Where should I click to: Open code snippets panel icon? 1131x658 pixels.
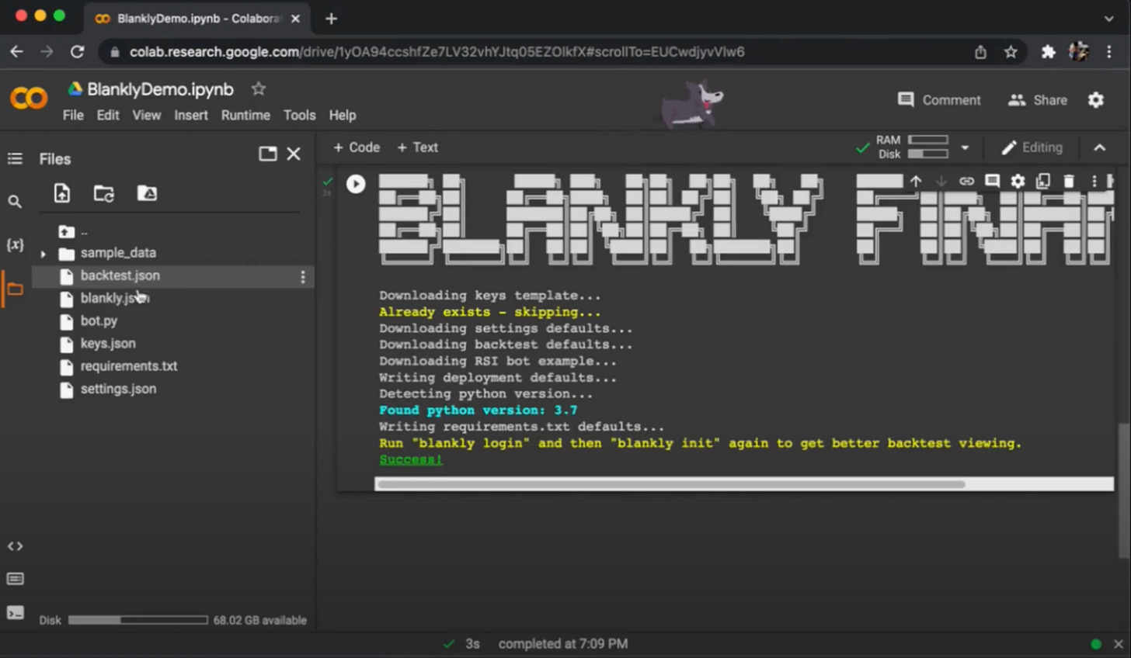pyautogui.click(x=15, y=546)
